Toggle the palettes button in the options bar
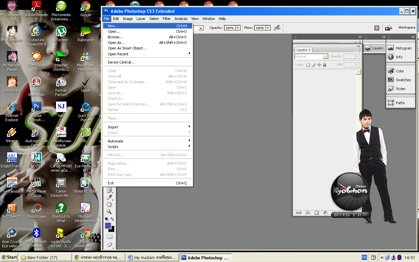This screenshot has height=262, width=419. pyautogui.click(x=377, y=28)
